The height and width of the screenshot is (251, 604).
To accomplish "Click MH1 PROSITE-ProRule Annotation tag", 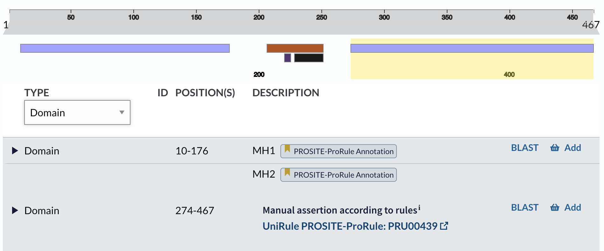I will (343, 152).
